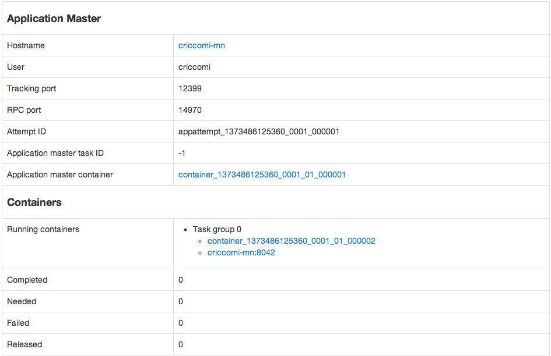
Task: Click the appattempt_1373486125360_0001_000001 value
Action: pyautogui.click(x=259, y=131)
